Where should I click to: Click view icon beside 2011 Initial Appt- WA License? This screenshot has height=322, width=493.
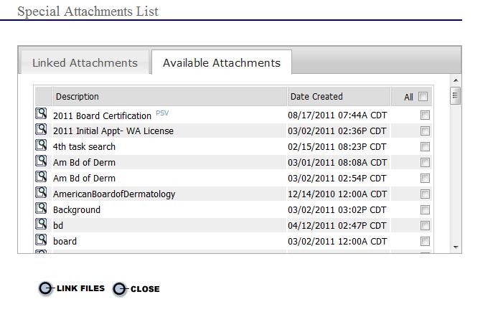click(x=42, y=130)
